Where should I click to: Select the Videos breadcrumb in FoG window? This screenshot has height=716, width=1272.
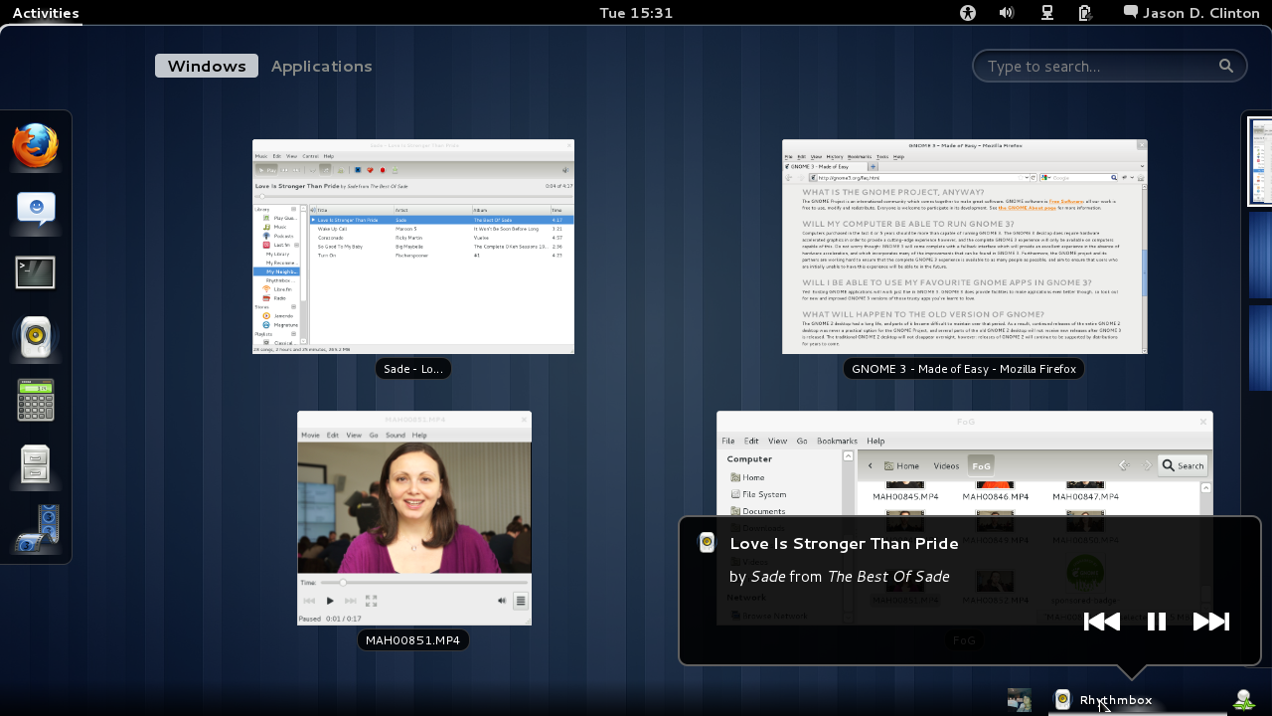[945, 464]
